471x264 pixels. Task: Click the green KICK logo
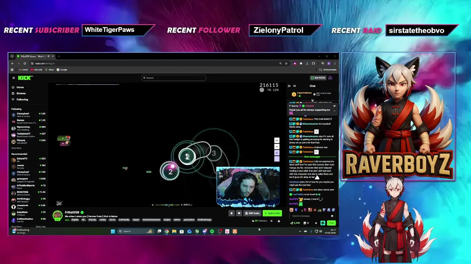point(25,78)
